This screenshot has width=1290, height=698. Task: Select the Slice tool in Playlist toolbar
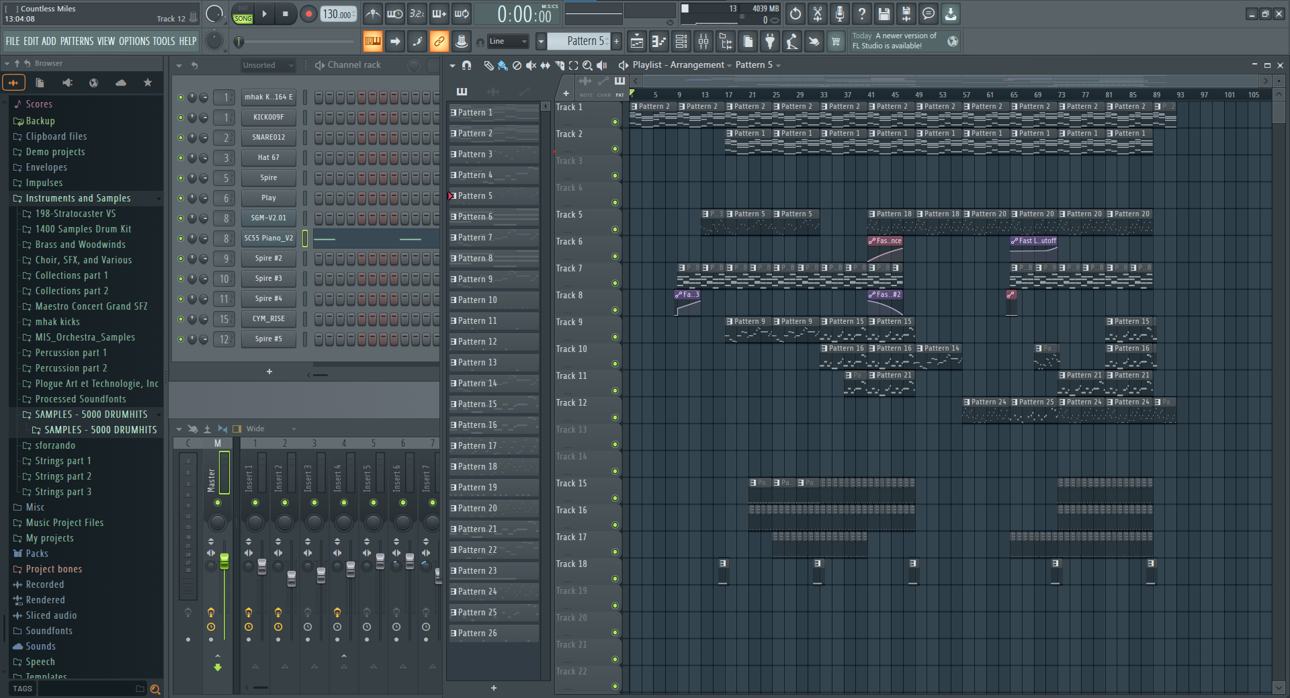point(559,65)
